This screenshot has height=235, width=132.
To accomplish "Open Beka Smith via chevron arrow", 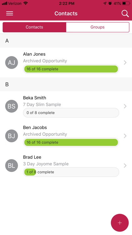I will pyautogui.click(x=125, y=106).
